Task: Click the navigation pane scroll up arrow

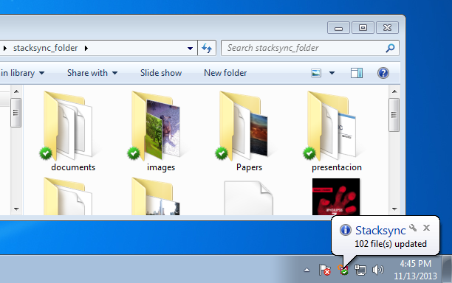Action: click(16, 91)
